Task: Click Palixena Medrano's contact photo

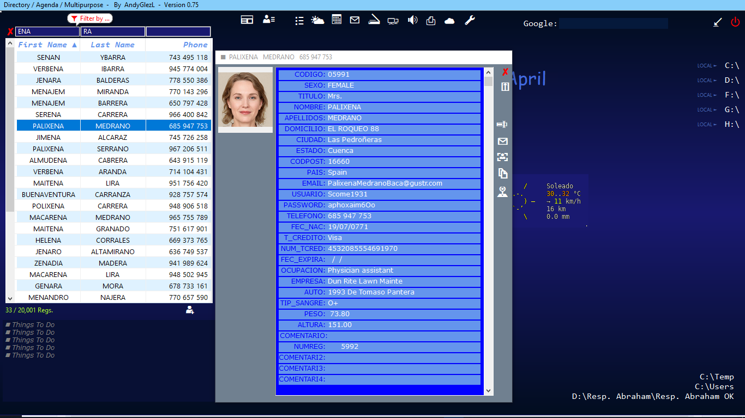Action: click(245, 100)
